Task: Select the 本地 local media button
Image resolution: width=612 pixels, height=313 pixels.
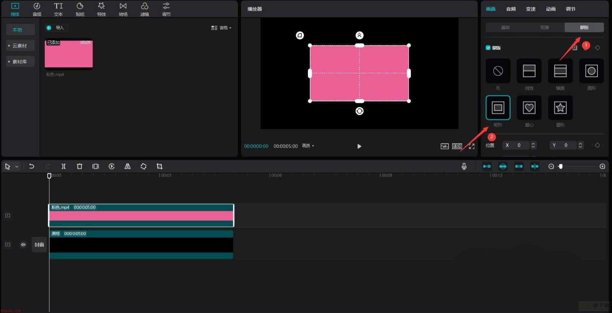Action: [20, 29]
